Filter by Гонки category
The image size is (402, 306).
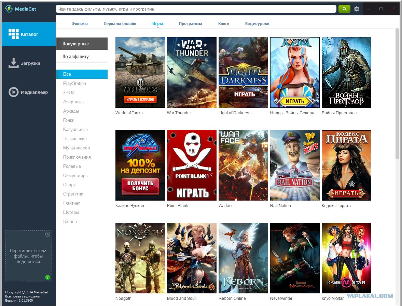click(69, 120)
